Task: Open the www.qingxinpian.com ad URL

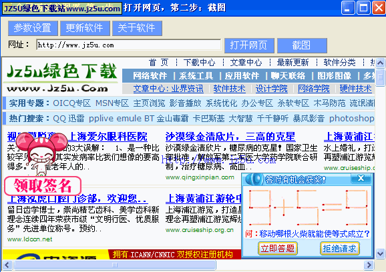Action: tap(200, 177)
